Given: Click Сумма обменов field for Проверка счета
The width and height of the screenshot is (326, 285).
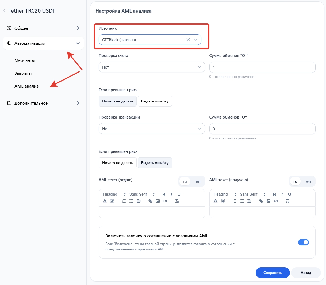Looking at the screenshot, I should [262, 67].
